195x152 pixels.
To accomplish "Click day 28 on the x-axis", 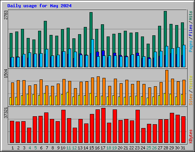I will pyautogui.click(x=166, y=148).
